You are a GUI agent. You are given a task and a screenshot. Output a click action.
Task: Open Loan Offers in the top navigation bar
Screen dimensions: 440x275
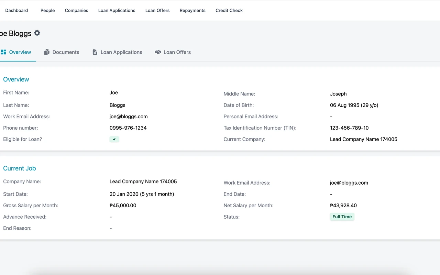click(157, 10)
